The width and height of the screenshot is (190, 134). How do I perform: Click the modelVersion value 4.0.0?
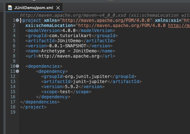(69, 31)
